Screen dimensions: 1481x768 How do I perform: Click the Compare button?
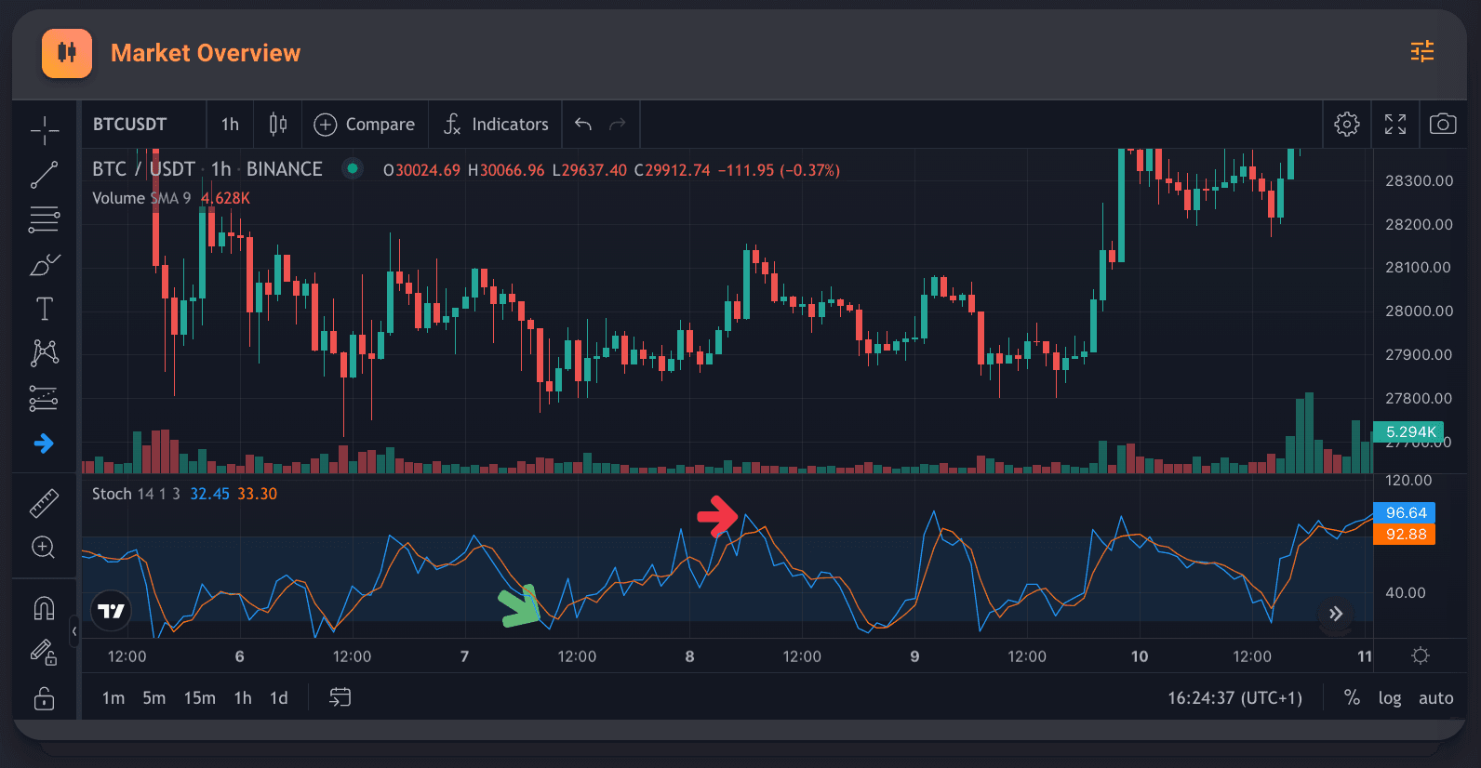(x=365, y=124)
